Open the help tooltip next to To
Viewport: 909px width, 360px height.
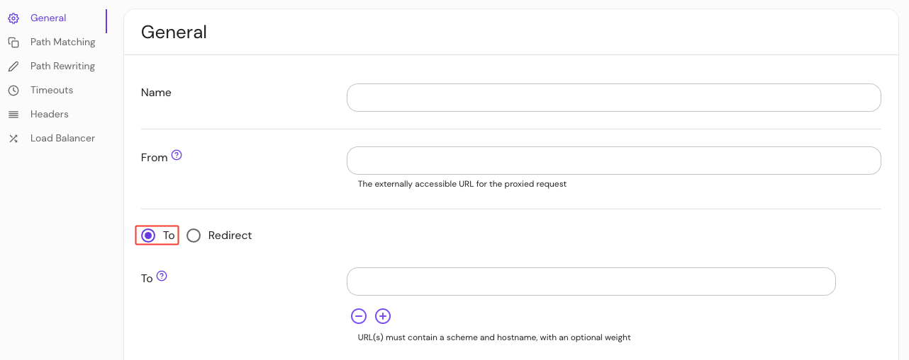pyautogui.click(x=162, y=276)
